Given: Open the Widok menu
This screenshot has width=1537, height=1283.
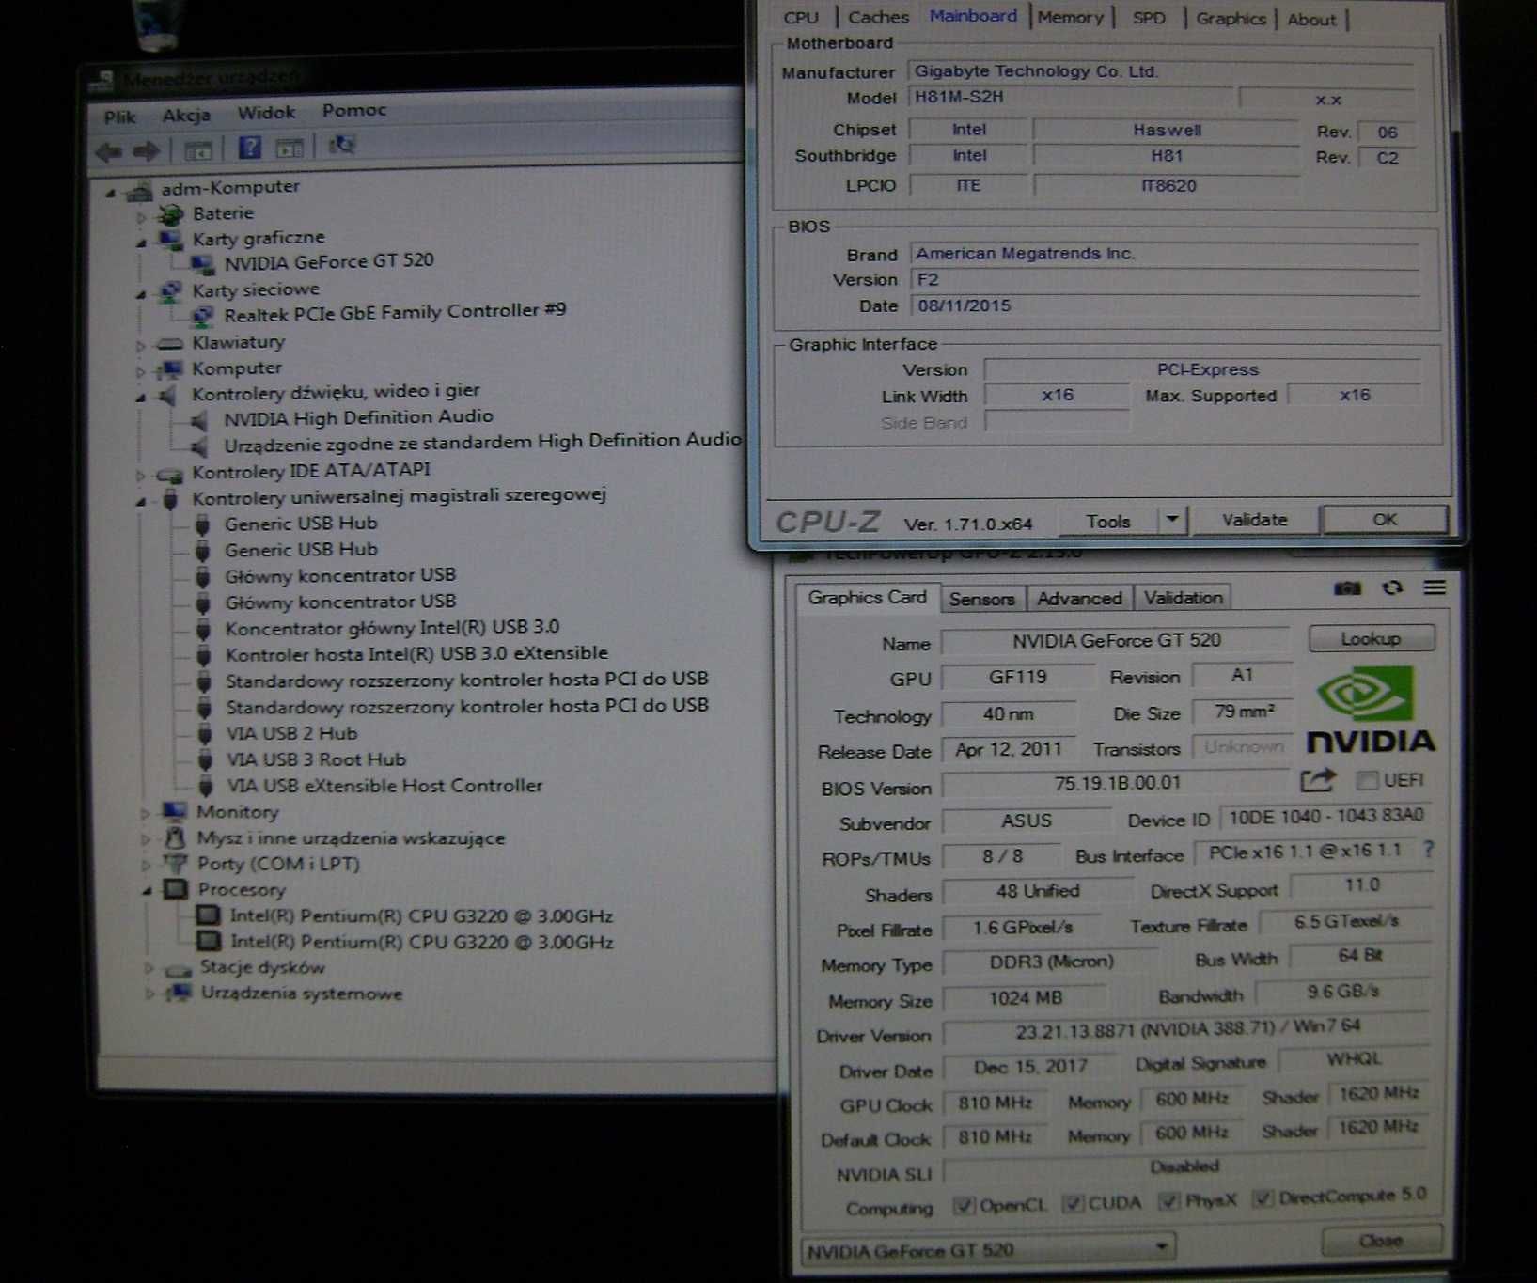Looking at the screenshot, I should pyautogui.click(x=266, y=113).
